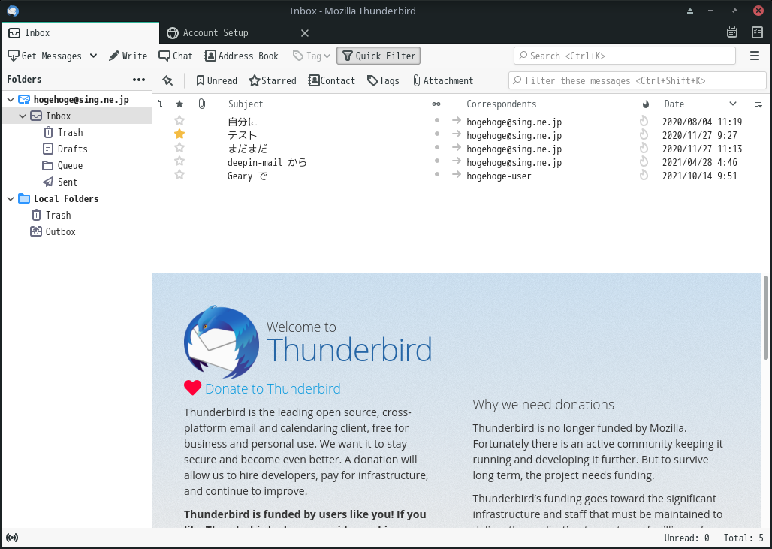
Task: Mark the 'Geary で' message as junk
Action: coord(644,175)
